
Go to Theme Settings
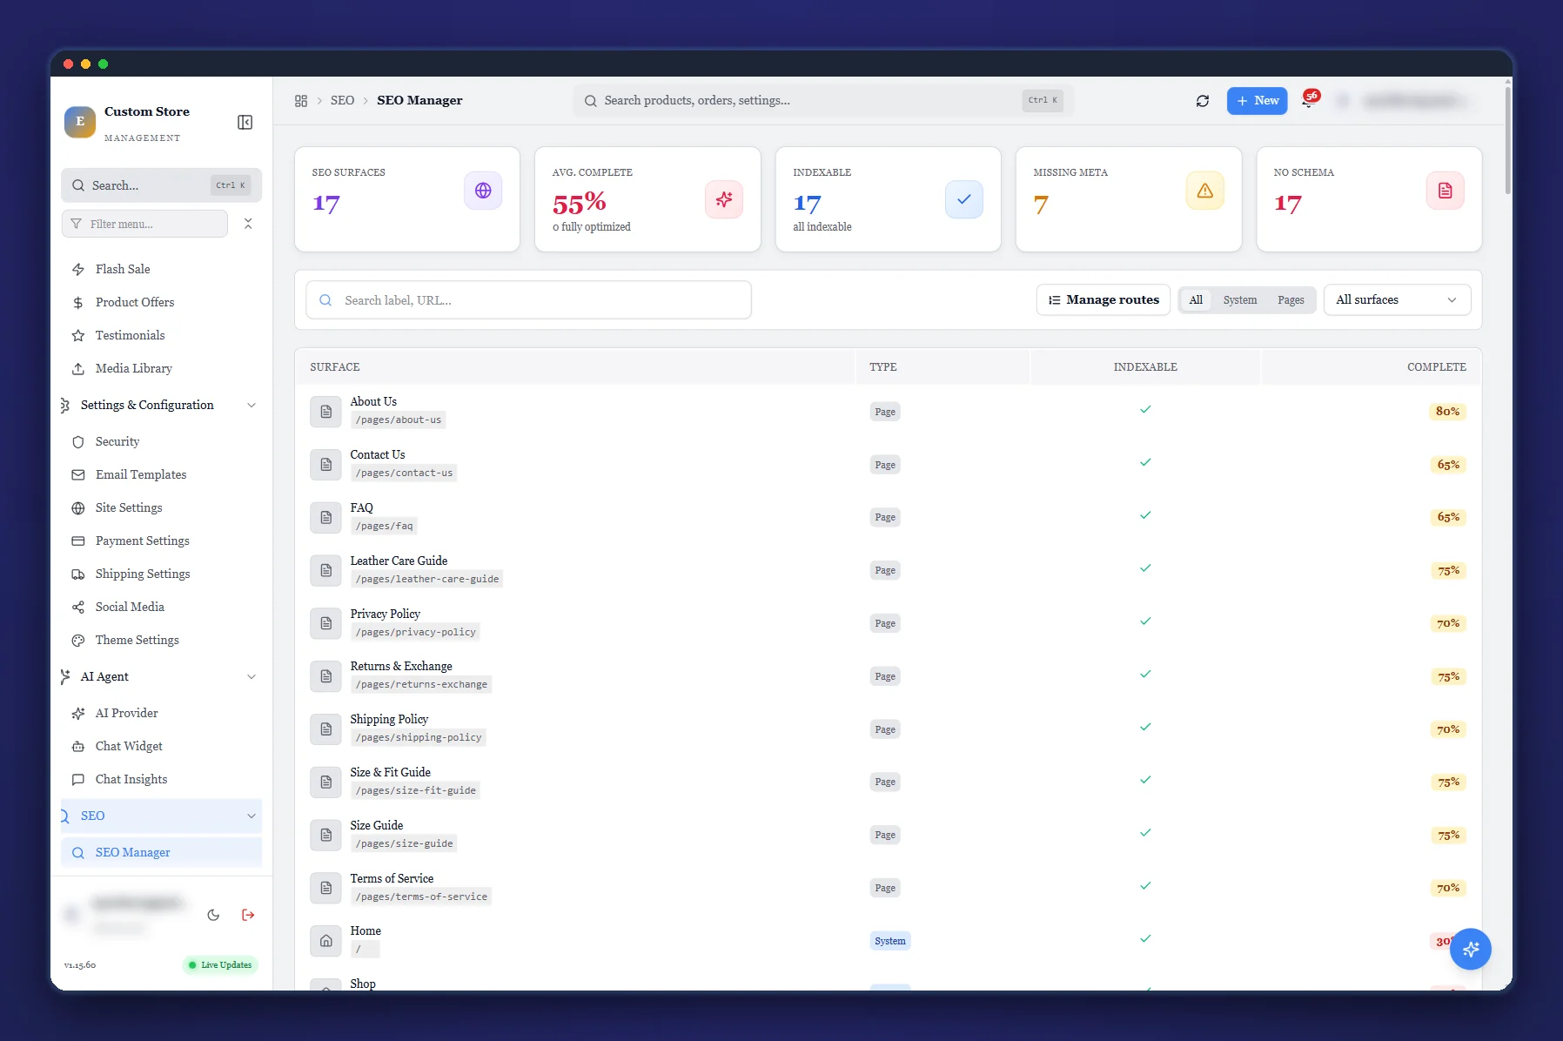161,641
